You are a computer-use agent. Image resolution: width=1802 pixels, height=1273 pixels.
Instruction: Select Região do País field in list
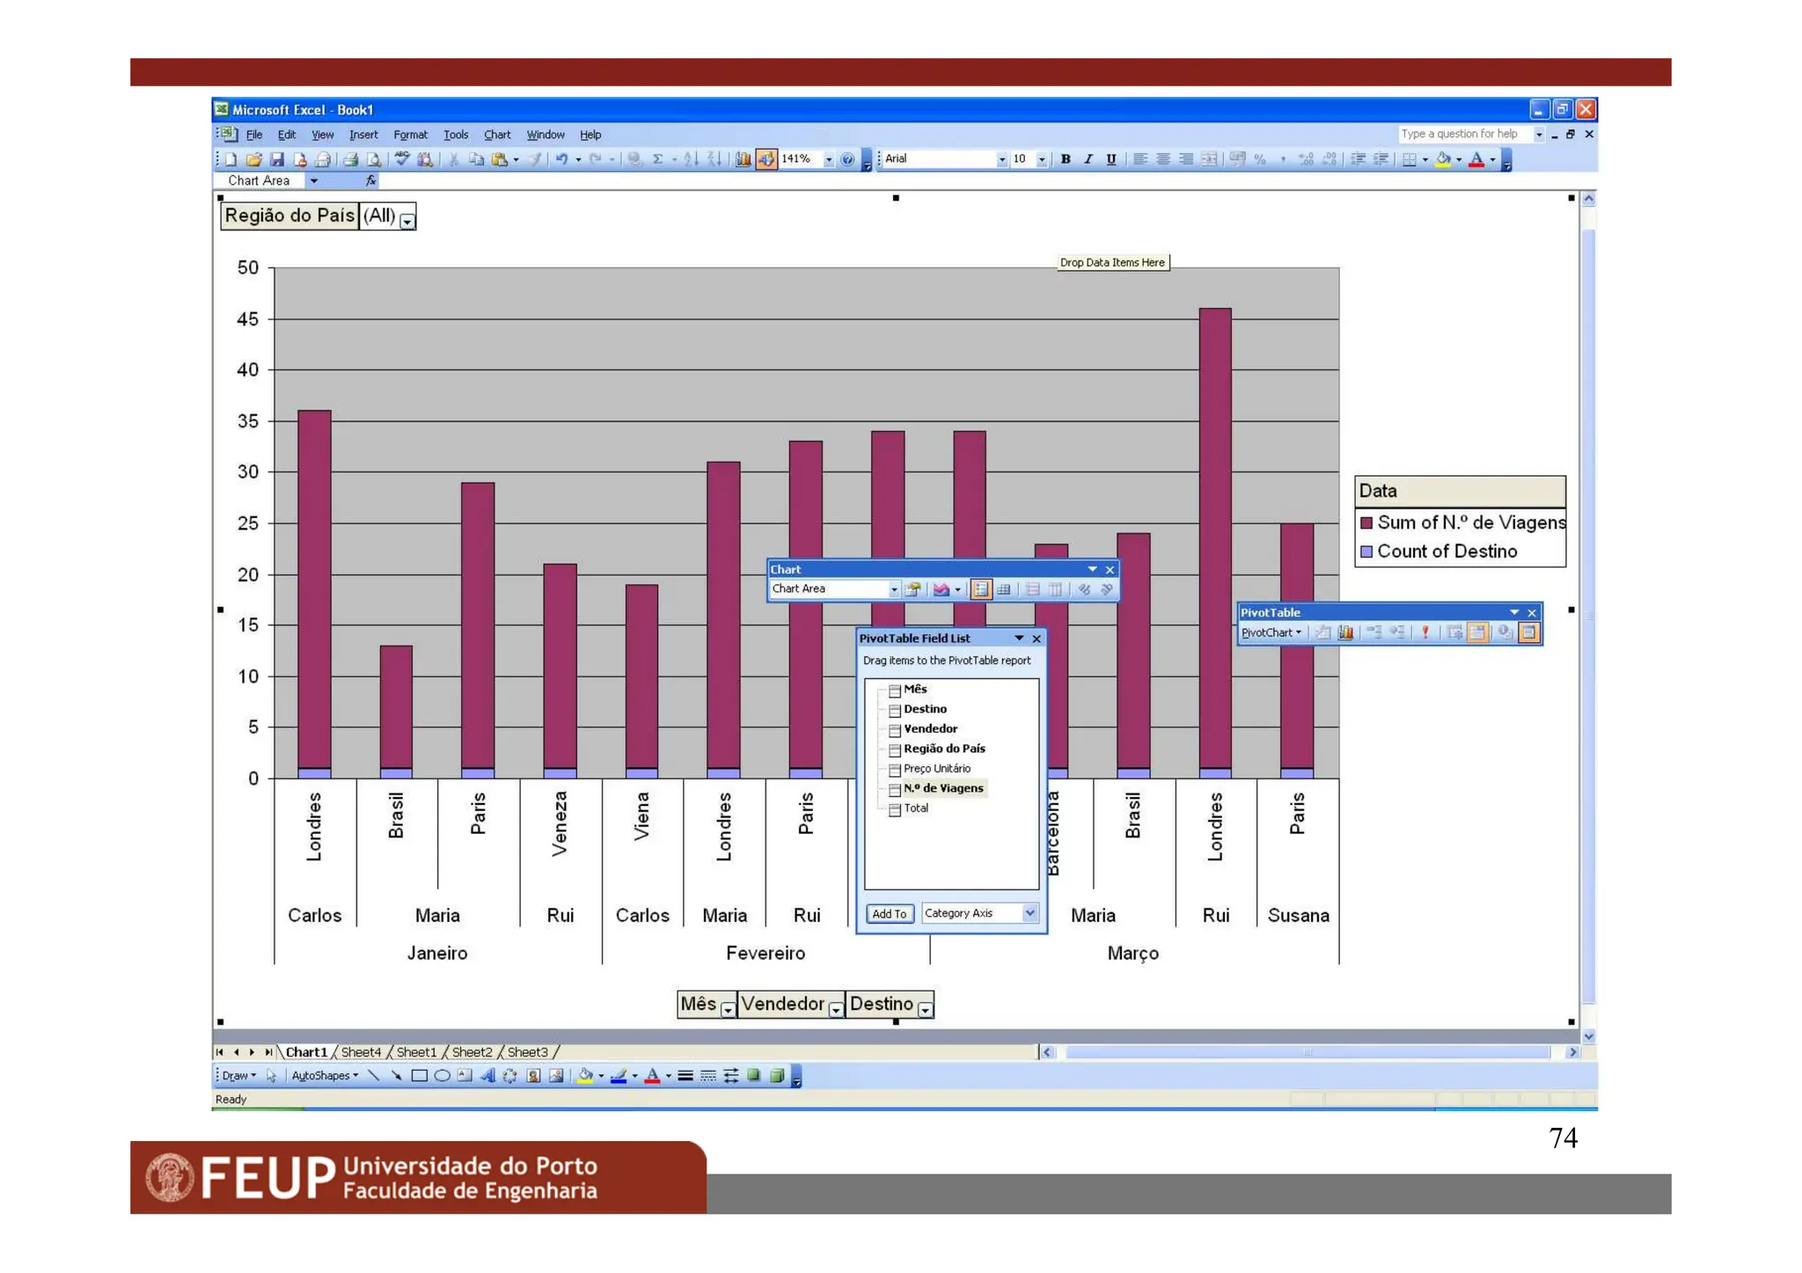pos(943,749)
